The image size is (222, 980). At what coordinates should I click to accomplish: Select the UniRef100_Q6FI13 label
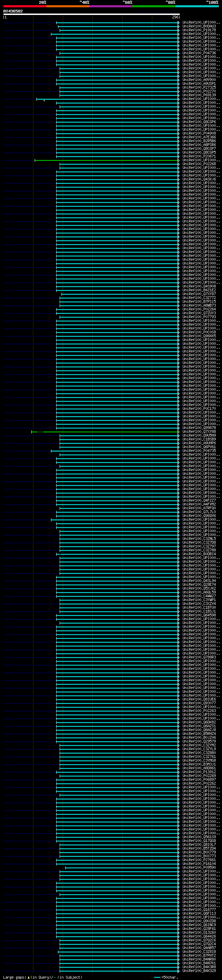click(199, 913)
